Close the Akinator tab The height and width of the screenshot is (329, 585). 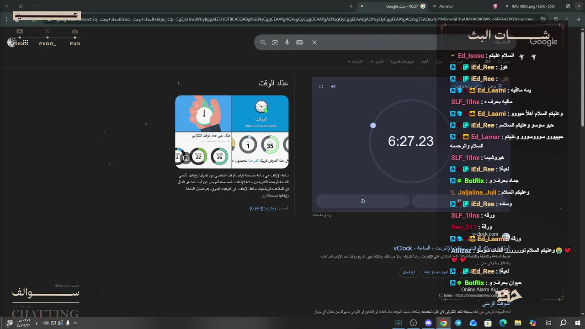435,6
